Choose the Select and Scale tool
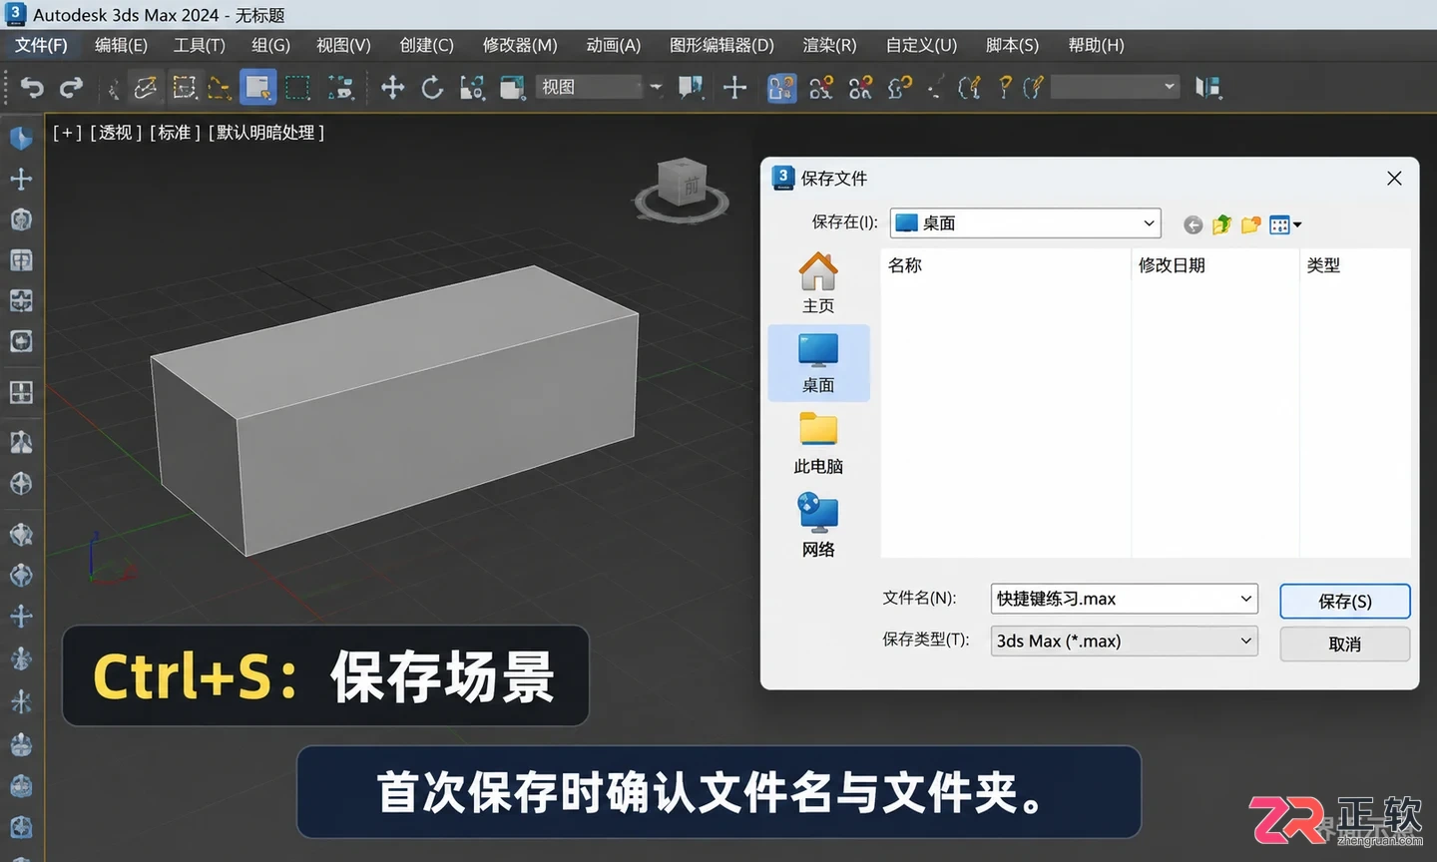The width and height of the screenshot is (1437, 862). tap(472, 88)
